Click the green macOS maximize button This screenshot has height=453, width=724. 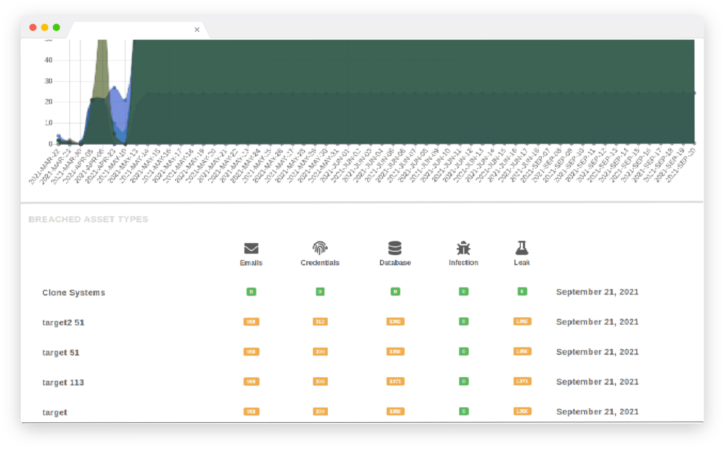click(56, 27)
